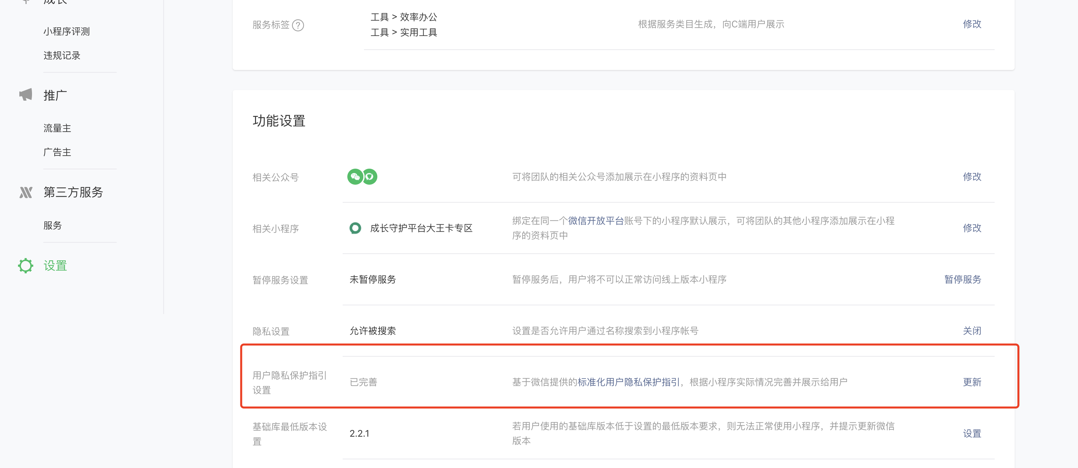Click 设置 for 基础库最低版本设置
The image size is (1078, 468).
click(x=972, y=434)
